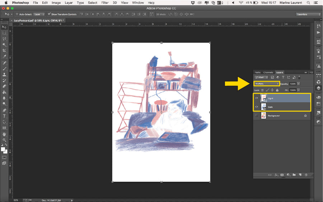Open the layer filter Kind dropdown
The width and height of the screenshot is (323, 202).
pyautogui.click(x=261, y=77)
